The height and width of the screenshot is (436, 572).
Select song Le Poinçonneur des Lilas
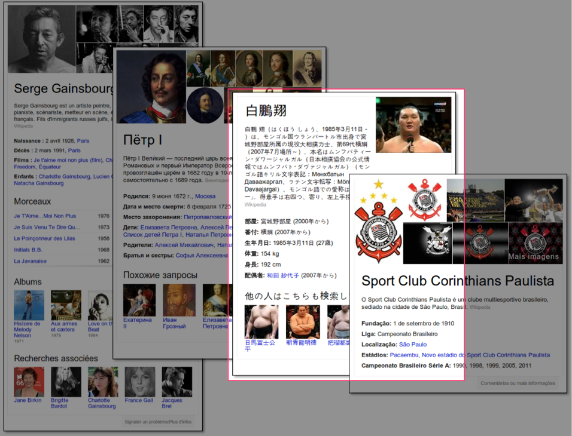[44, 238]
